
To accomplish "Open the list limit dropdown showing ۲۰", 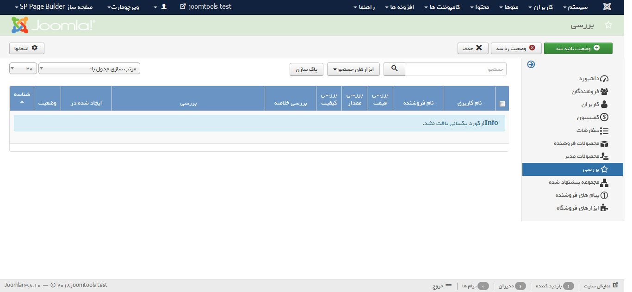I will click(23, 69).
